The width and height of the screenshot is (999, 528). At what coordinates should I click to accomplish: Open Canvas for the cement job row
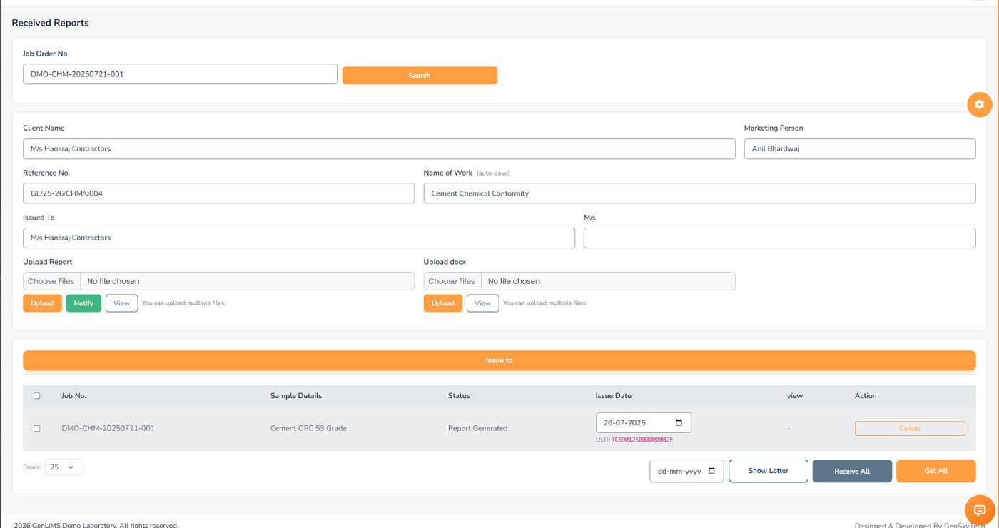click(x=910, y=429)
